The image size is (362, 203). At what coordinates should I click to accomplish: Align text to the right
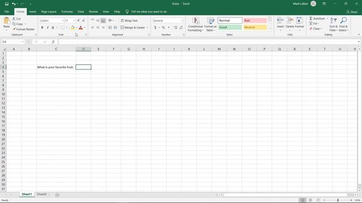[103, 28]
